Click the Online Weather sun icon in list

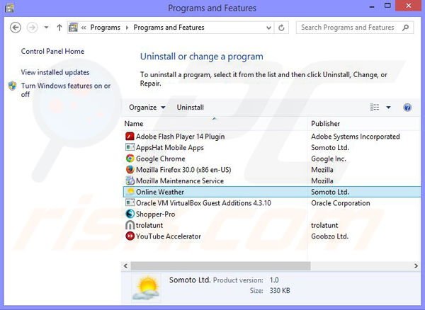click(x=130, y=192)
